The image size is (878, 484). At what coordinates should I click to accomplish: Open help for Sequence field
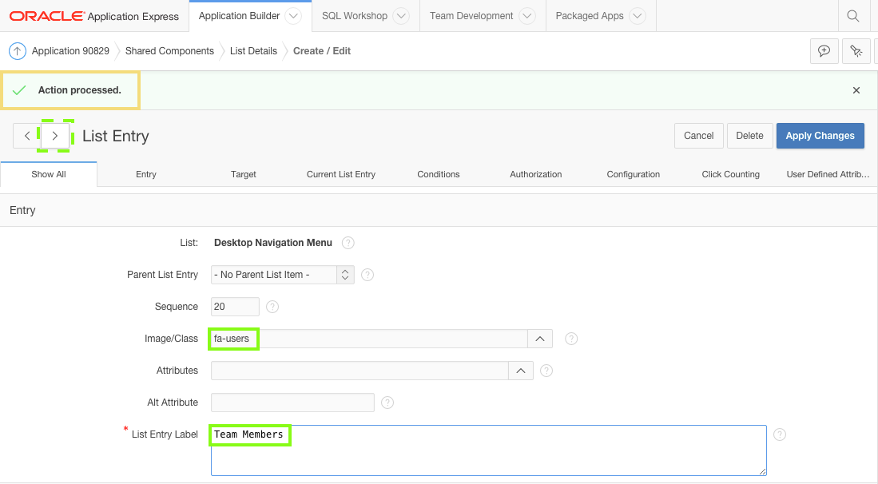tap(272, 307)
